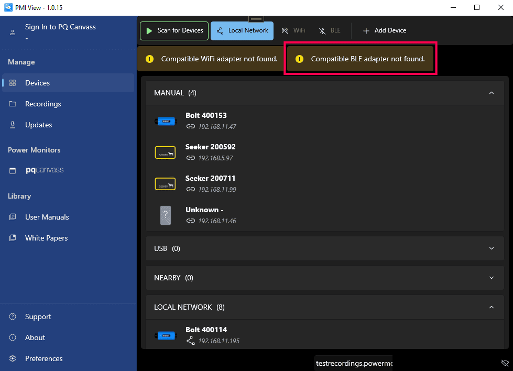Toggle the WiFi scan filter
The image size is (513, 371).
point(293,31)
